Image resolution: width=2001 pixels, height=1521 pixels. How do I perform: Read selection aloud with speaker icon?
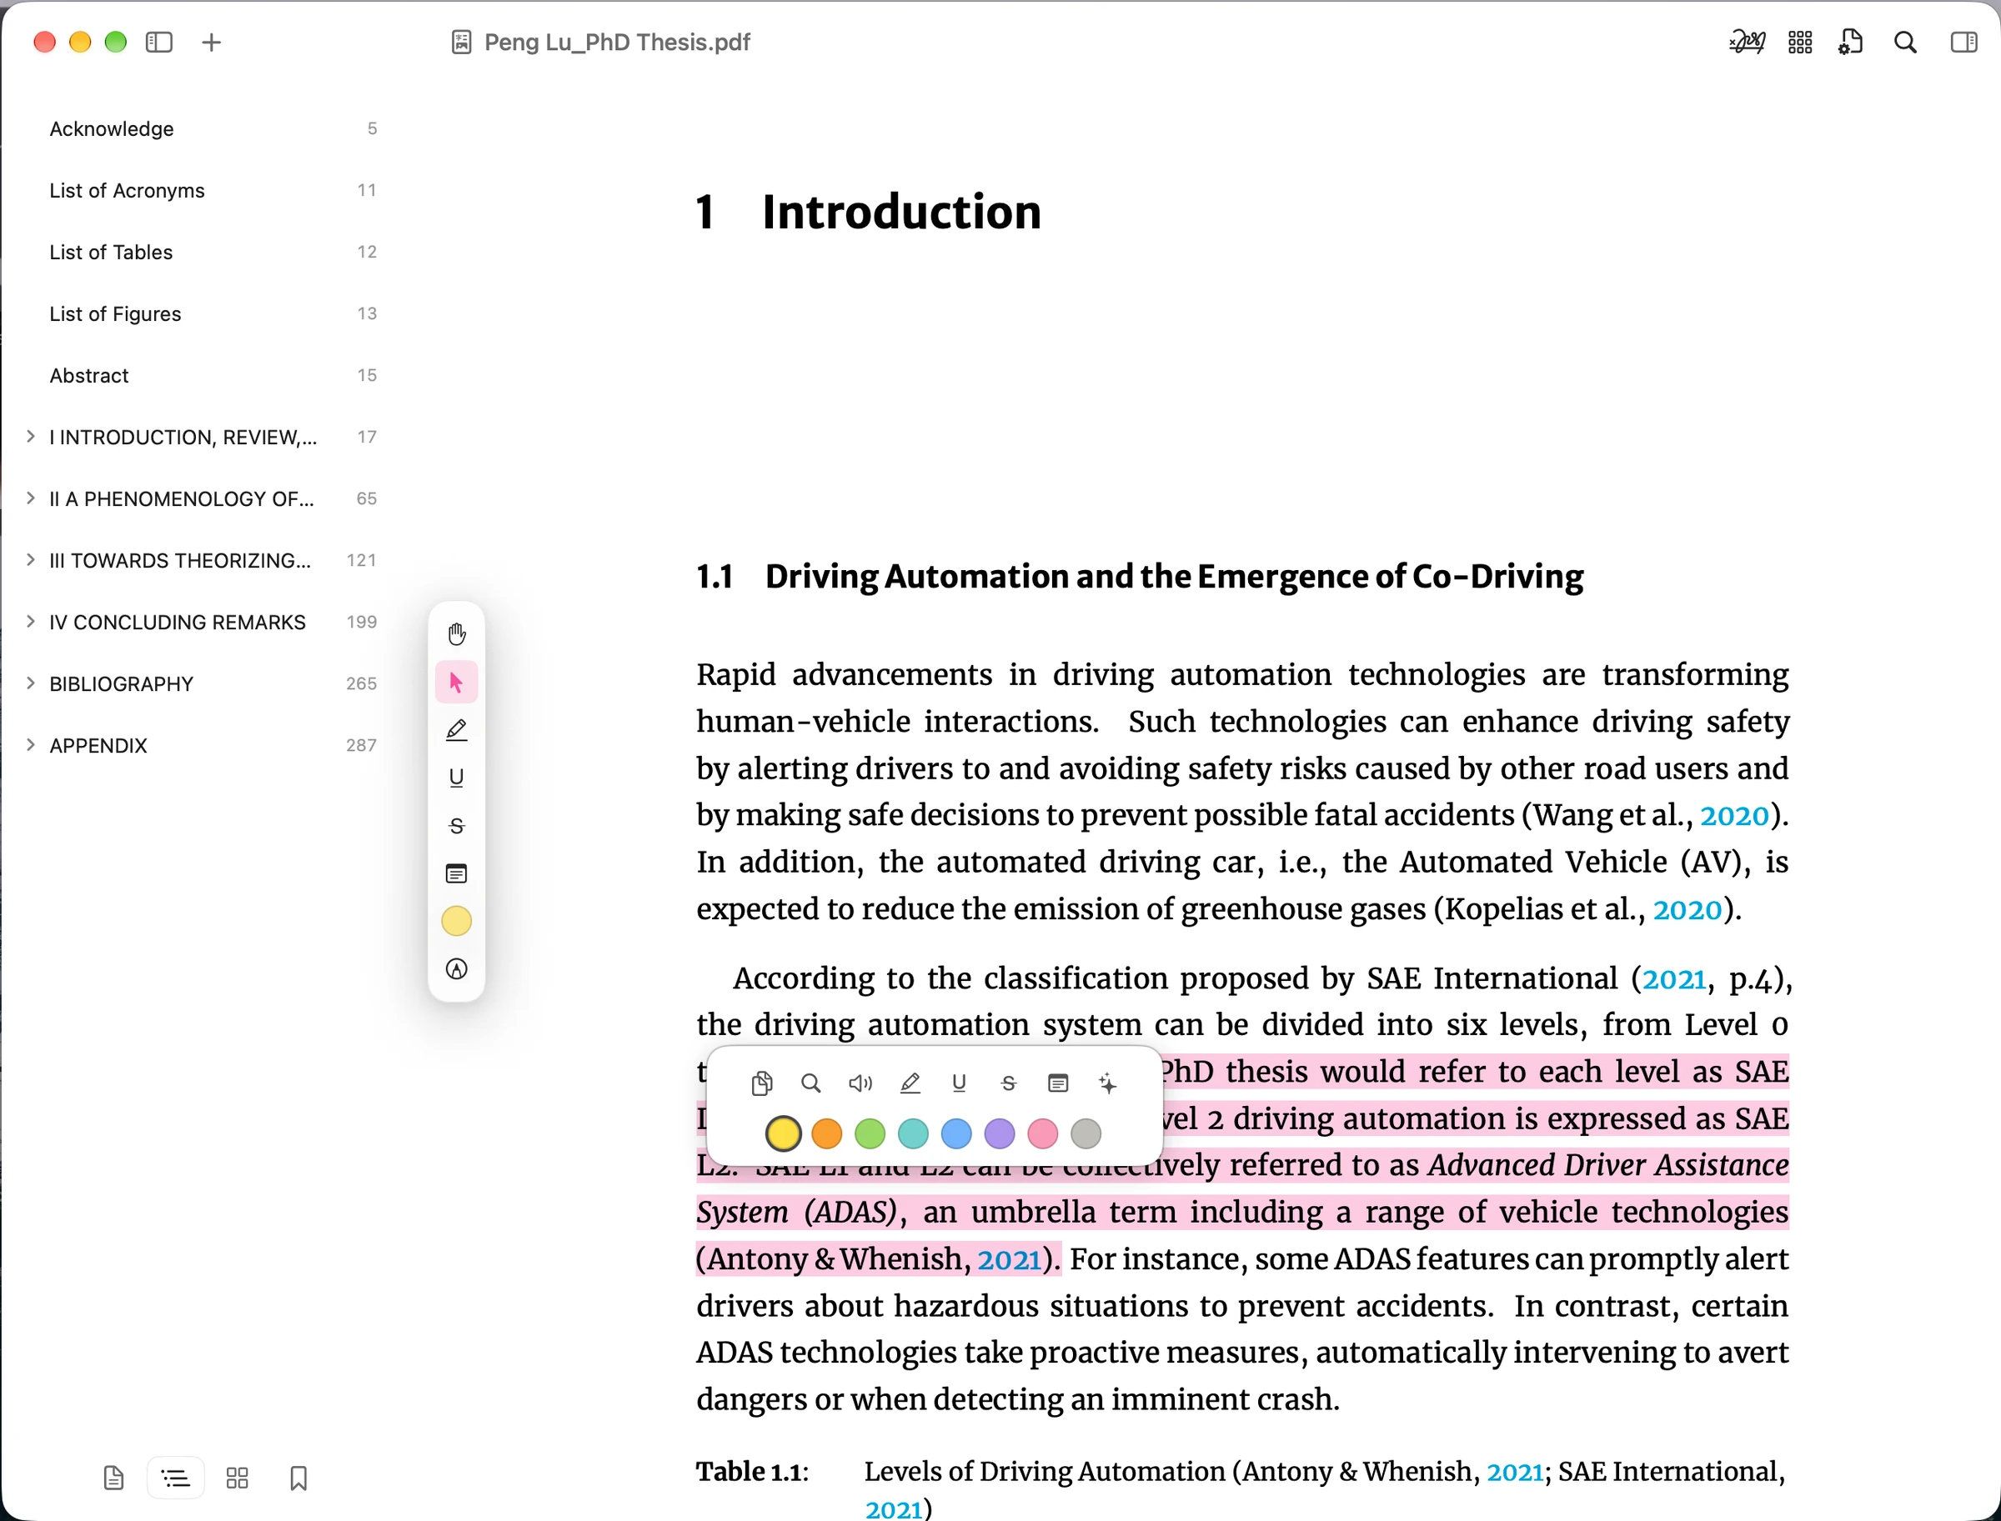click(860, 1083)
